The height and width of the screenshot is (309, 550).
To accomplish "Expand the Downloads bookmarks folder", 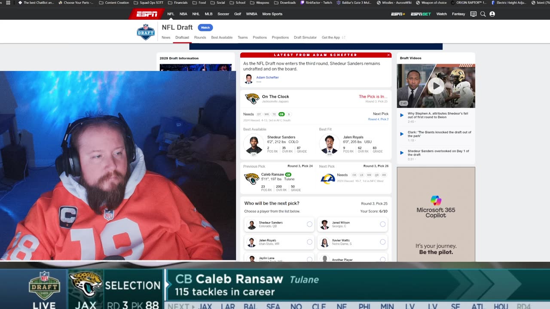I will point(284,3).
